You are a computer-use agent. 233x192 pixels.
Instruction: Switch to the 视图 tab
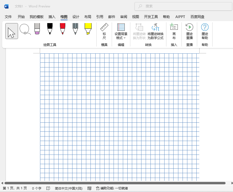[136, 17]
